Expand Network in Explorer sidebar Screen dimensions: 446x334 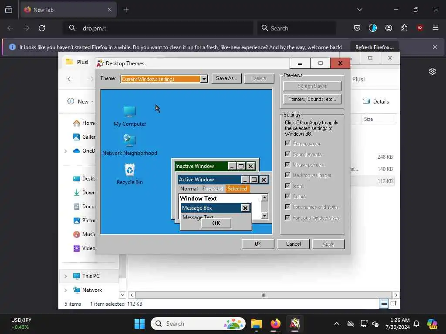[x=66, y=290]
